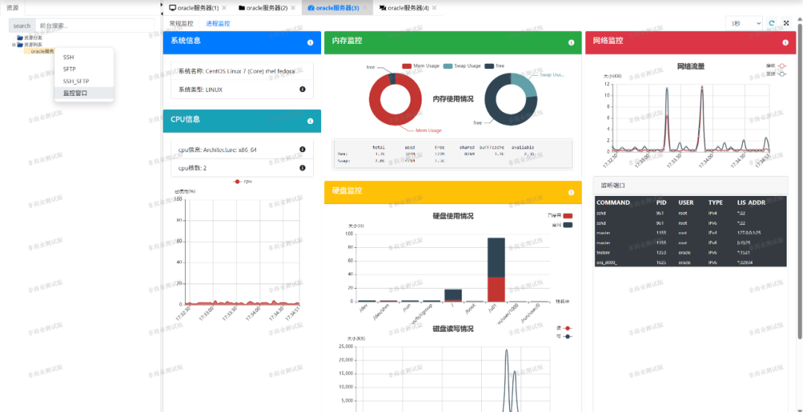Toggle the 读 legend in disk read/write chart

[x=564, y=328]
